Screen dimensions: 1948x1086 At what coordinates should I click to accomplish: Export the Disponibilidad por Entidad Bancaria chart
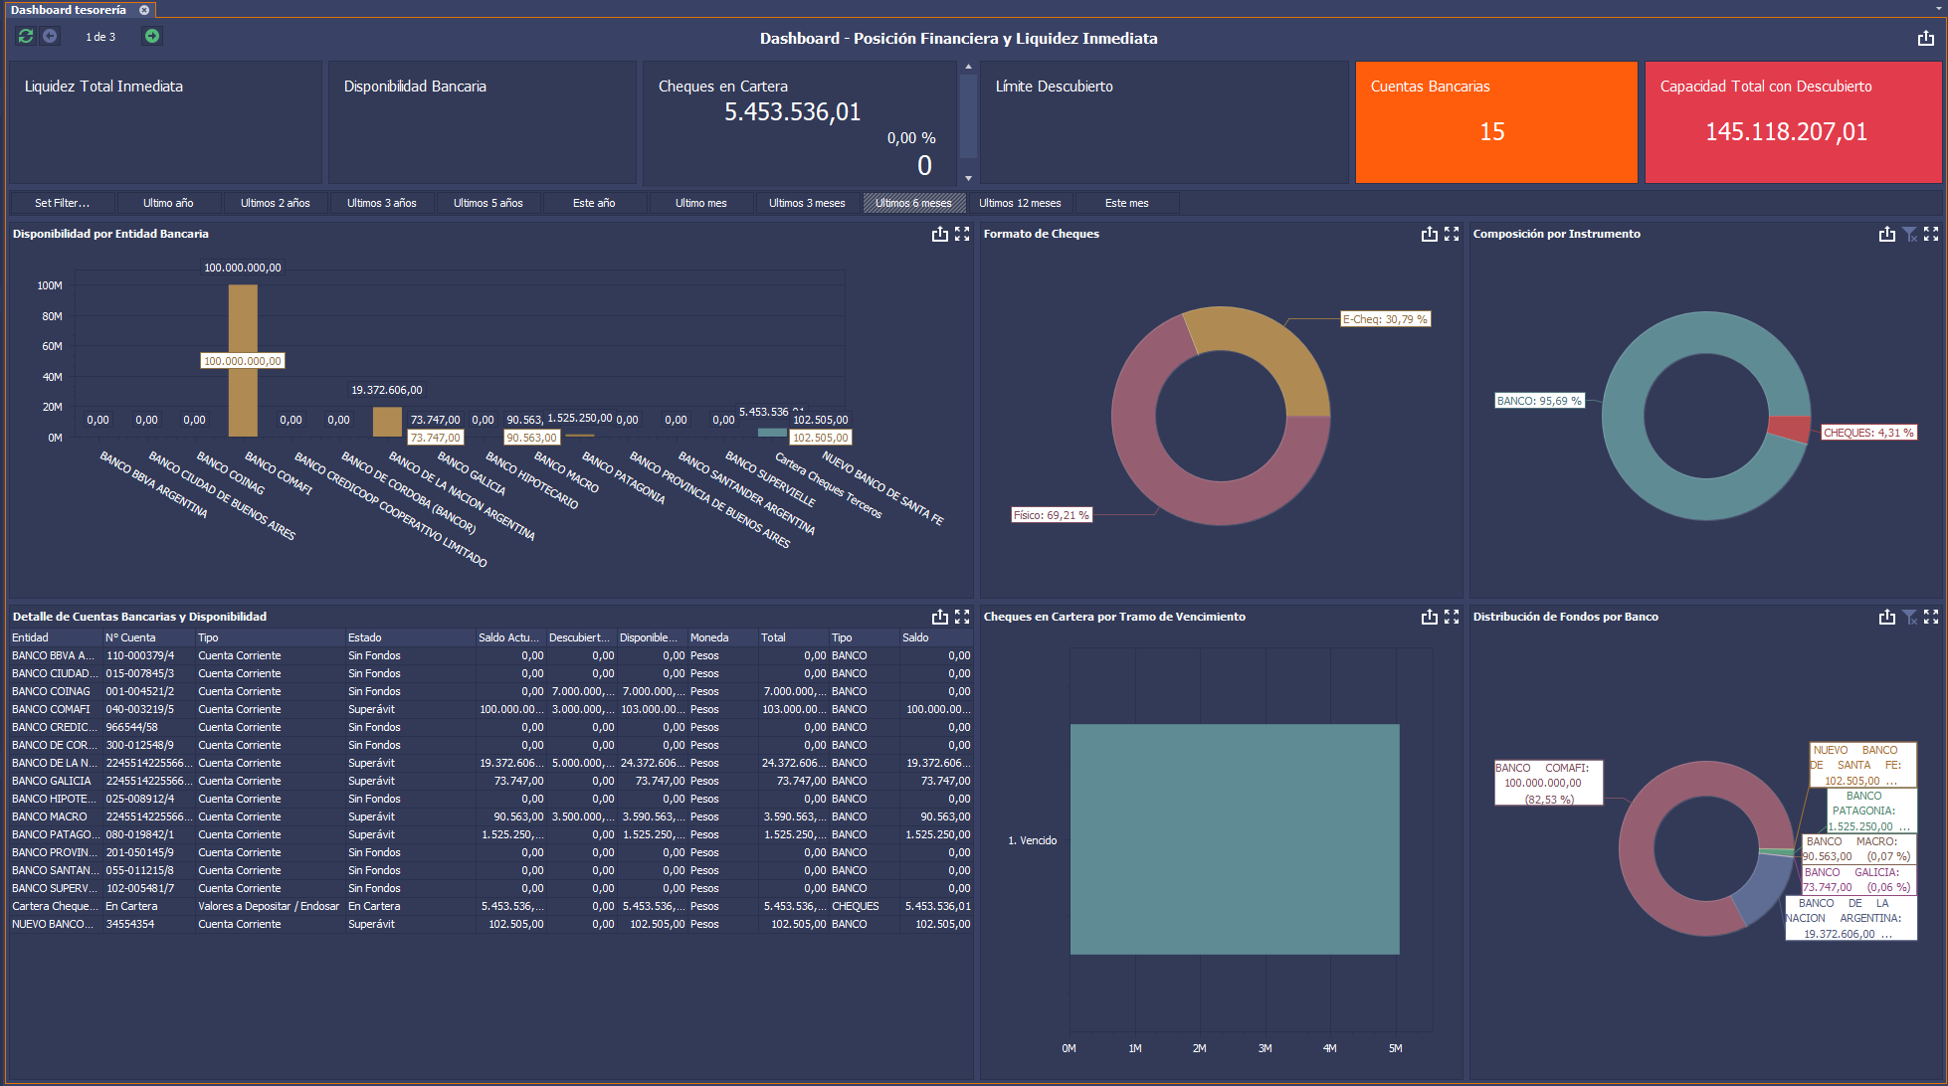pyautogui.click(x=939, y=234)
